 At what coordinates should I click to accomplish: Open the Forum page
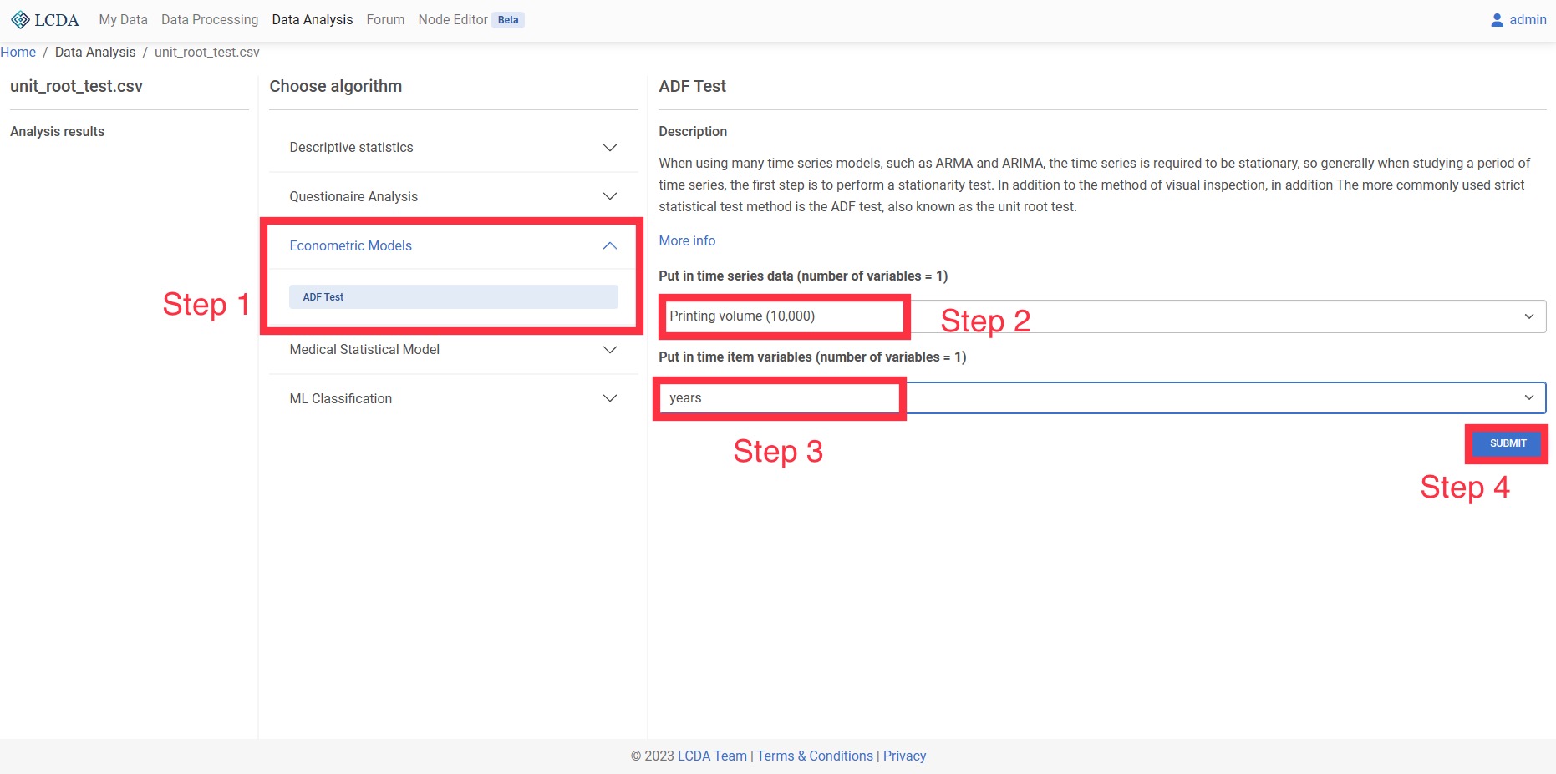pos(385,19)
